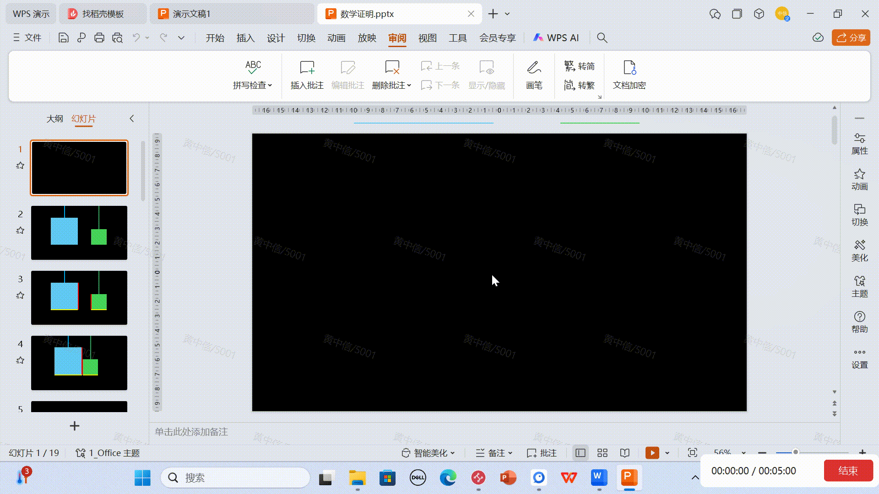Switch to reading view with the book icon
The image size is (879, 494).
pos(624,453)
